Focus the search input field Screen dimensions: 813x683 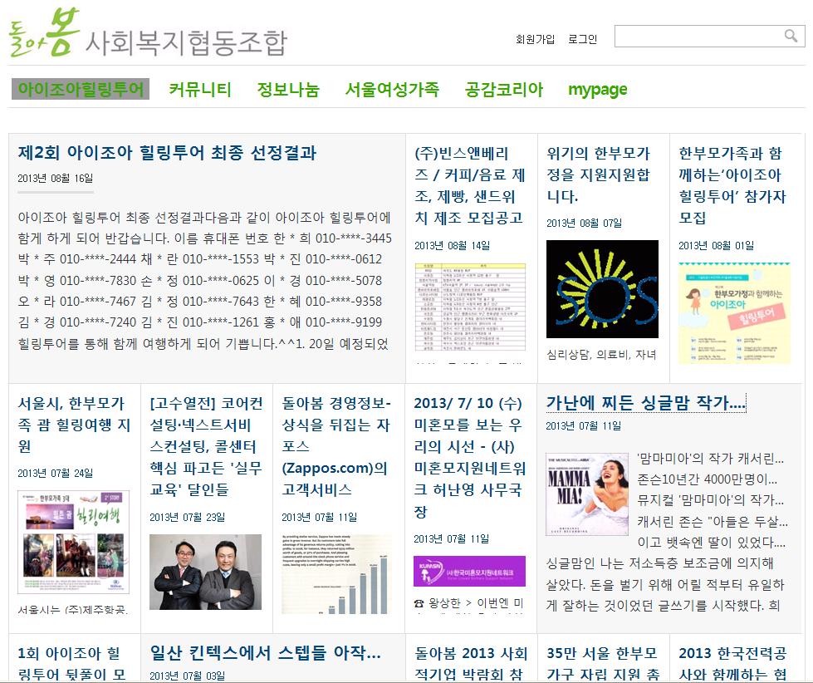(709, 36)
